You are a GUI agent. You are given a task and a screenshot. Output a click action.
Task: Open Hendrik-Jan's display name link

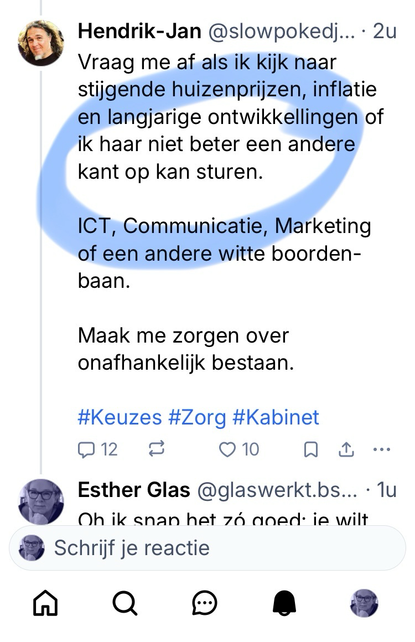click(x=139, y=32)
